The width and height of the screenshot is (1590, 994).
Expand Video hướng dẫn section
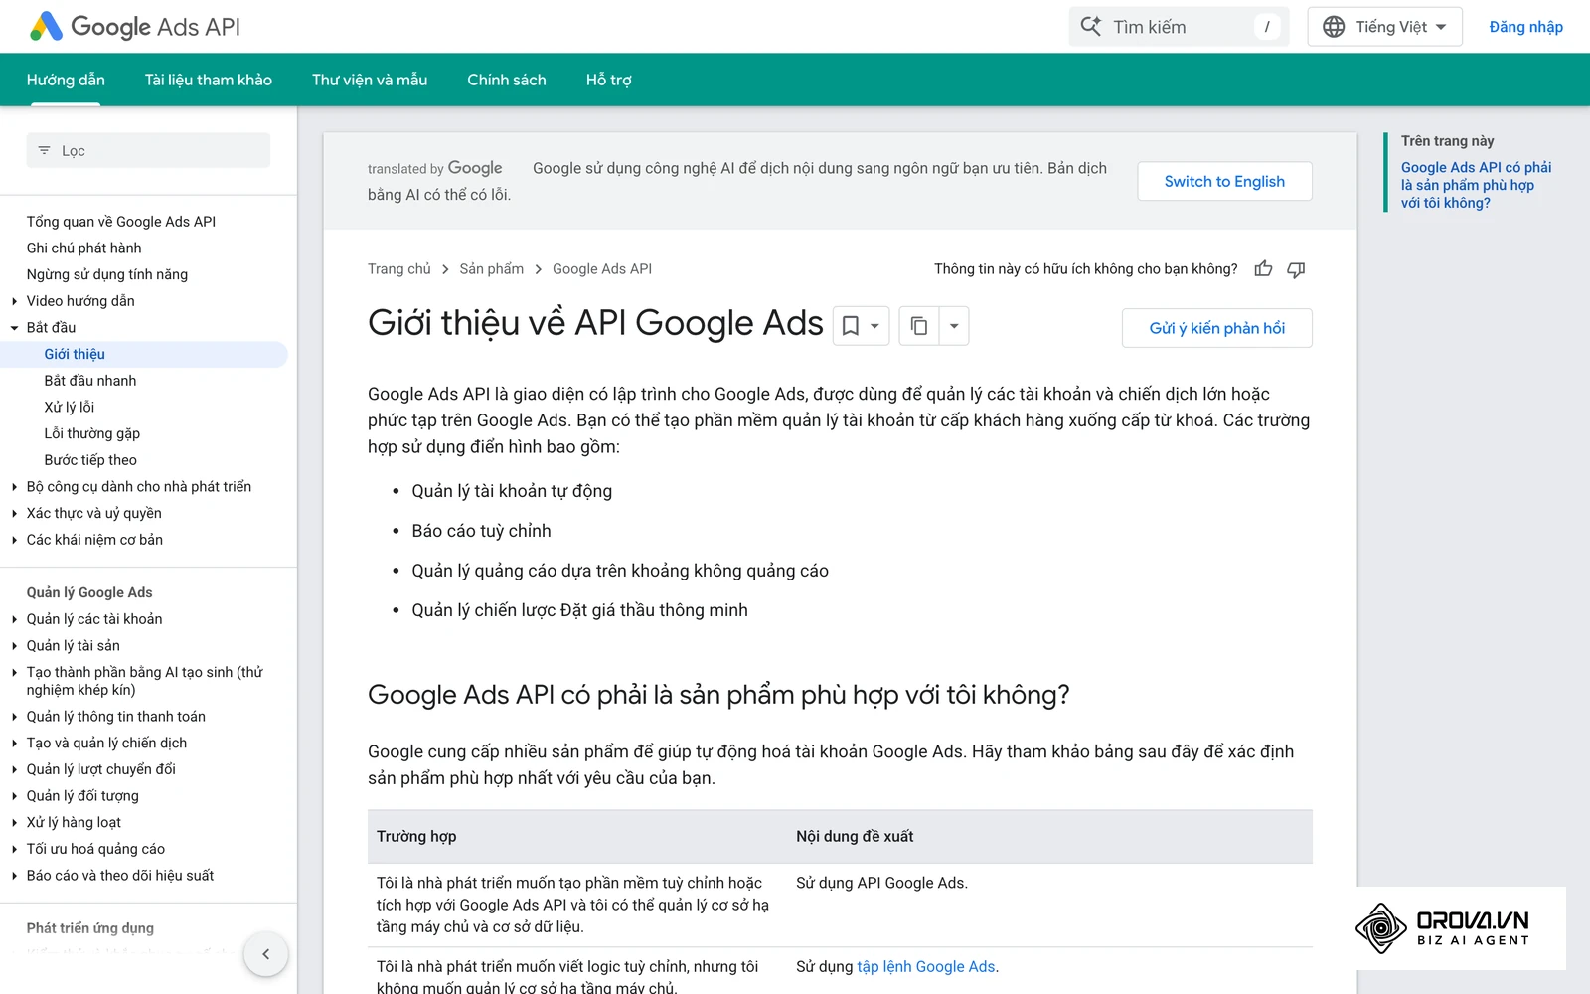point(14,301)
